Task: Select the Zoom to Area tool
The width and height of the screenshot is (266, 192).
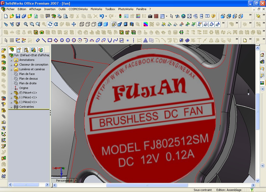Action: click(32, 24)
